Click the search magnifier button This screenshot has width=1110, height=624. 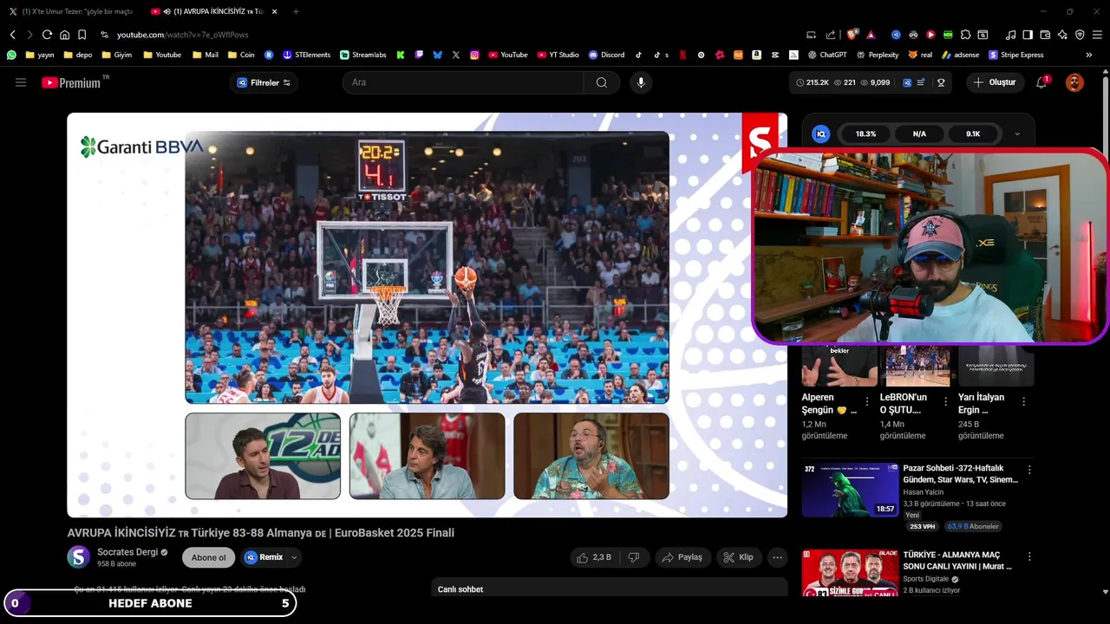(x=602, y=82)
